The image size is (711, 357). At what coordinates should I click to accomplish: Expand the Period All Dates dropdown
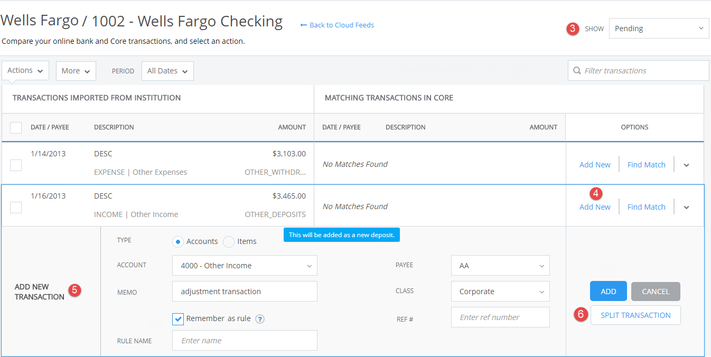pos(167,71)
